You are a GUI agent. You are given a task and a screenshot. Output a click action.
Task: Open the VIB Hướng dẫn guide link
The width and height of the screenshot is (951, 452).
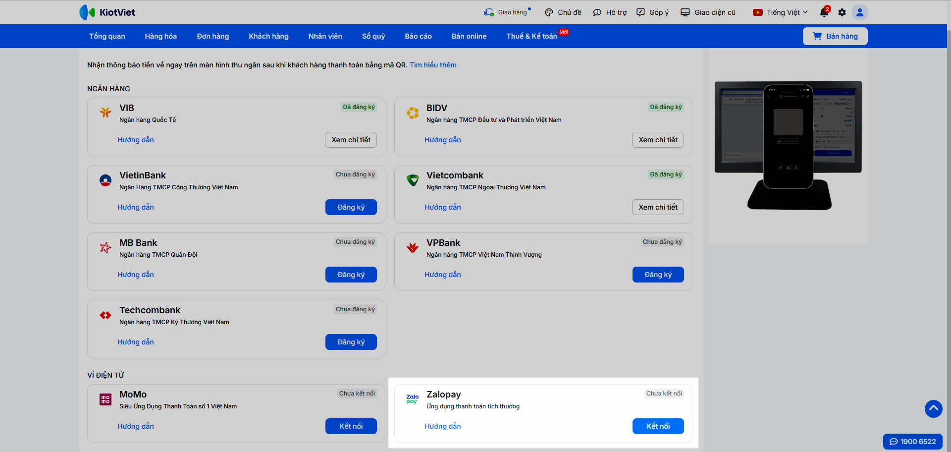tap(136, 140)
